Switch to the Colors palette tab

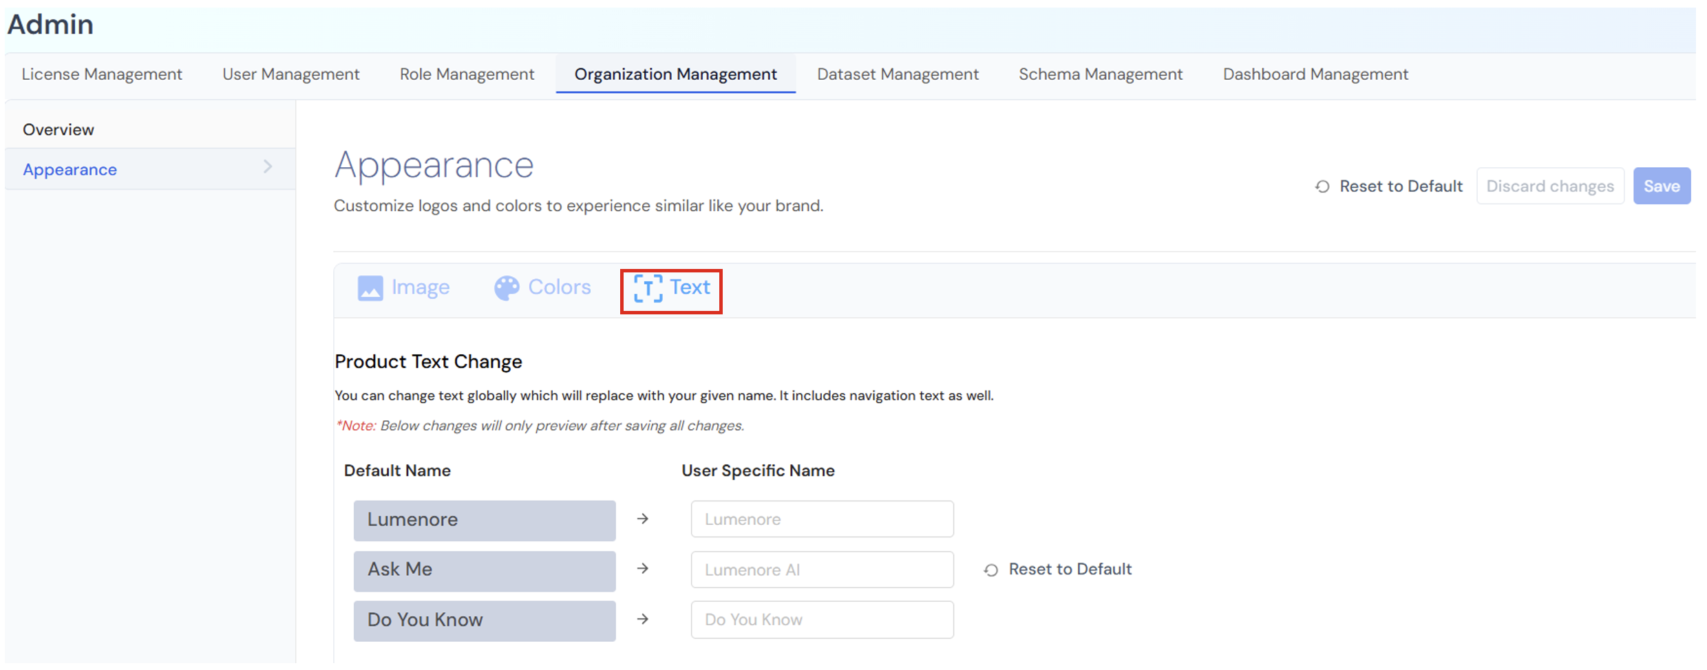click(x=542, y=288)
